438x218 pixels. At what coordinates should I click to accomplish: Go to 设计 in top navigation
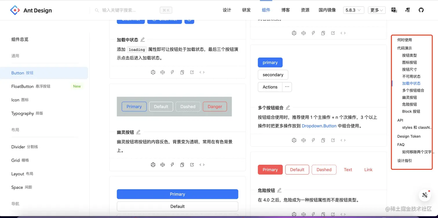coord(227,10)
